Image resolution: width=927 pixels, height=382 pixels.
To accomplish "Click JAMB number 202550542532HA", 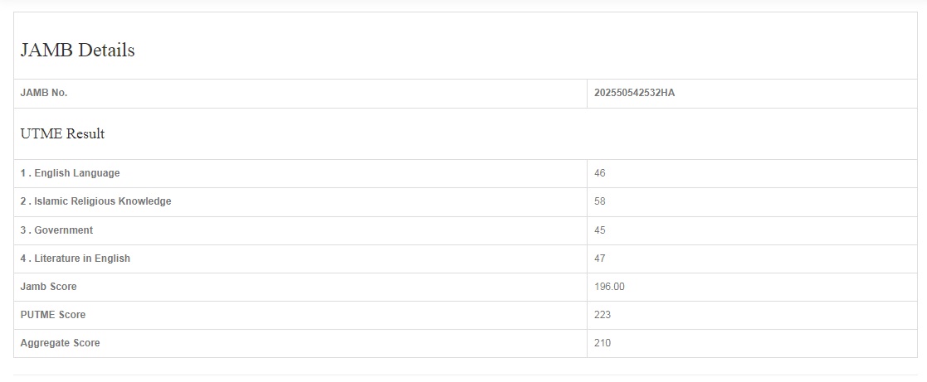I will [x=634, y=93].
